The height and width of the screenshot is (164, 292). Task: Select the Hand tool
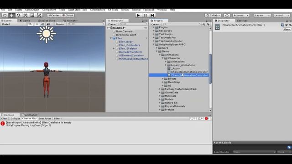(5, 15)
